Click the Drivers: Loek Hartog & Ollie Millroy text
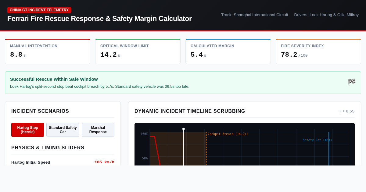366x192 pixels. tap(326, 15)
